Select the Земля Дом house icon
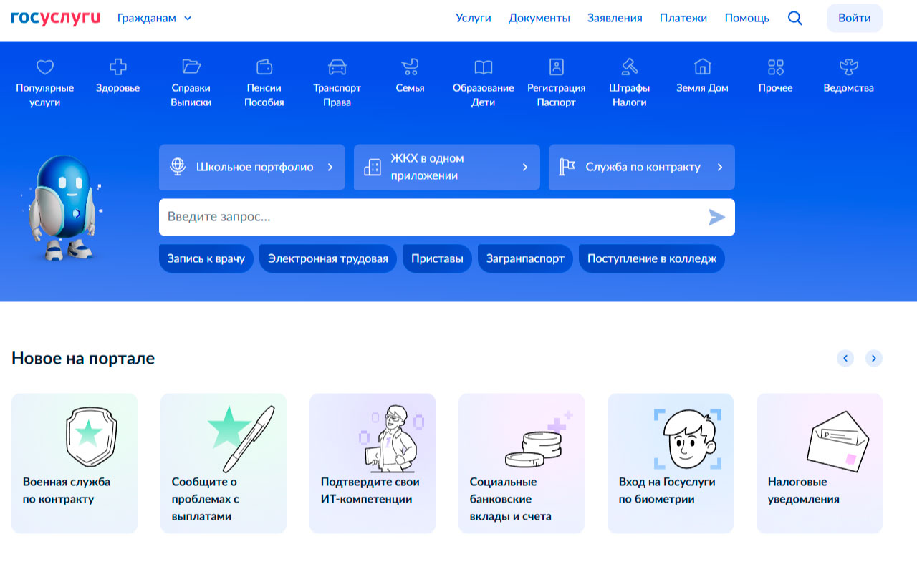This screenshot has height=582, width=917. tap(703, 67)
